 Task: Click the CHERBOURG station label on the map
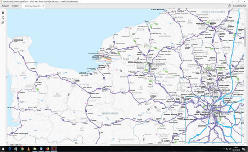[x=18, y=40]
